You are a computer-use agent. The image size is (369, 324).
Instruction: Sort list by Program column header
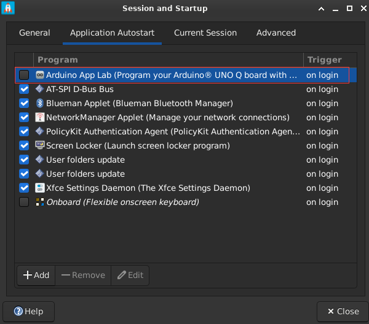(169, 60)
